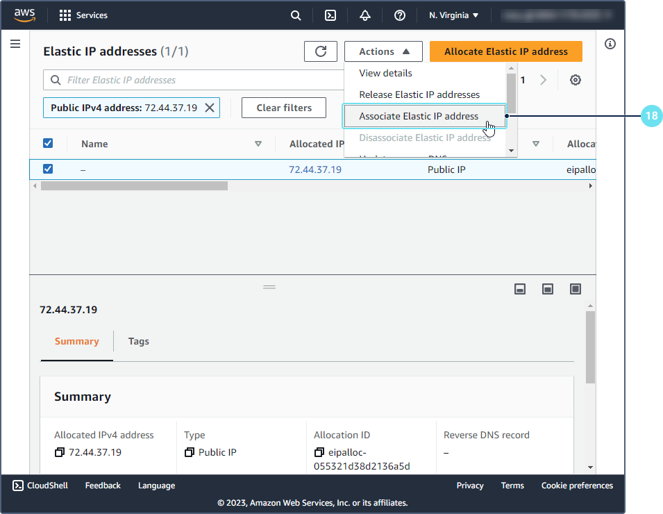
Task: Open the AWS search magnifier icon
Action: coord(296,15)
